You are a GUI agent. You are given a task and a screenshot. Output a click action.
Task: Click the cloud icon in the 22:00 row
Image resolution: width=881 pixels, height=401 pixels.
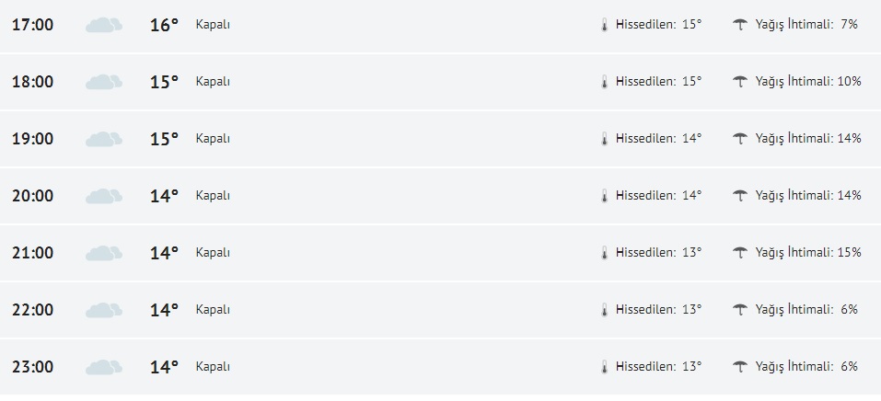pos(104,310)
